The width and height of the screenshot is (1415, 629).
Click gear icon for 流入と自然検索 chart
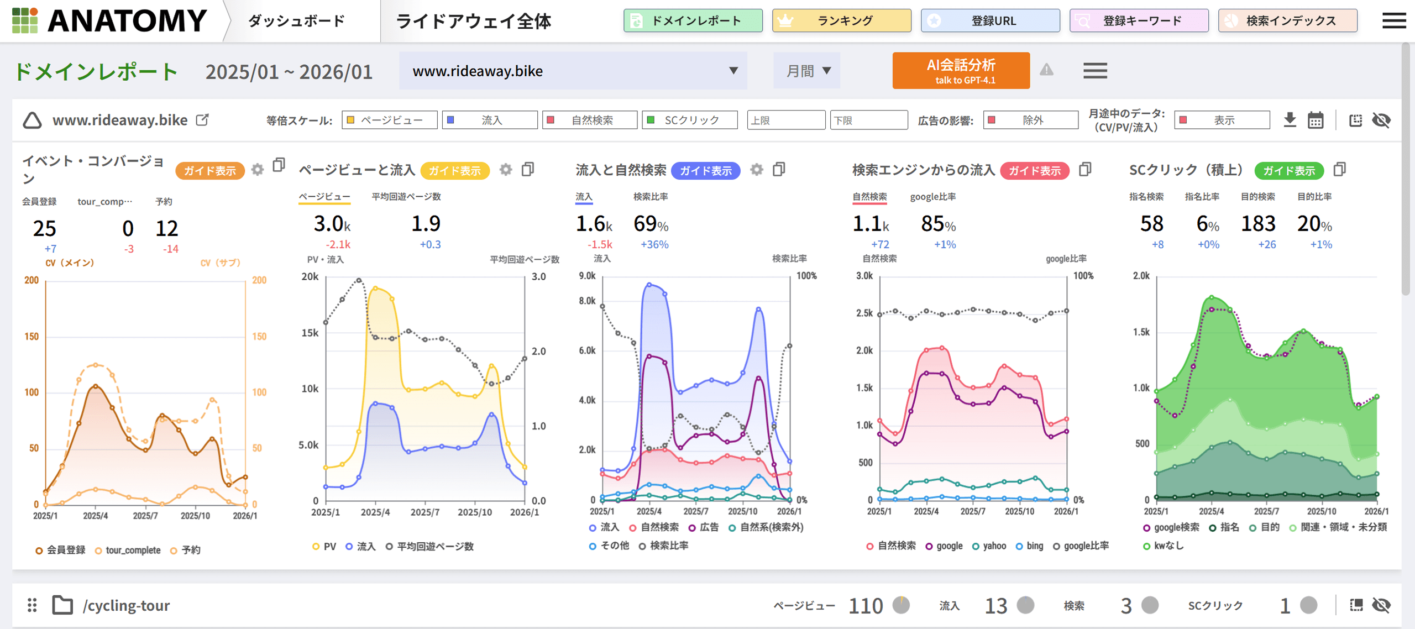pyautogui.click(x=757, y=170)
